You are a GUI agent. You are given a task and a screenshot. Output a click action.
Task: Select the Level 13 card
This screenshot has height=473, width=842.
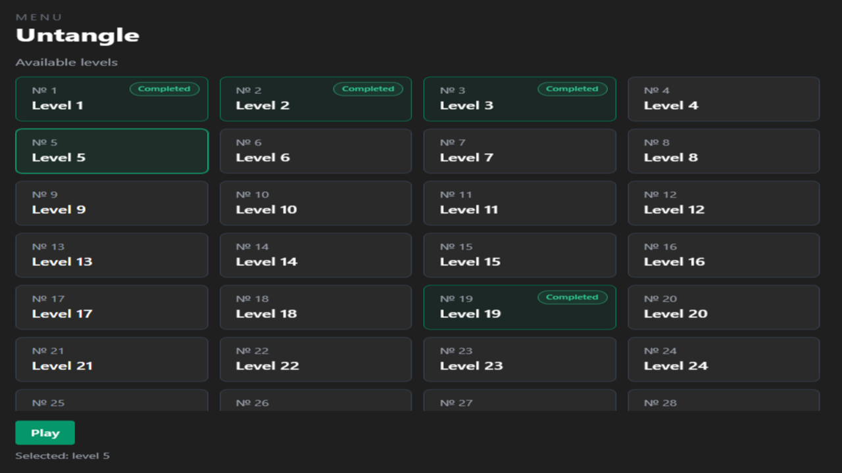point(112,255)
